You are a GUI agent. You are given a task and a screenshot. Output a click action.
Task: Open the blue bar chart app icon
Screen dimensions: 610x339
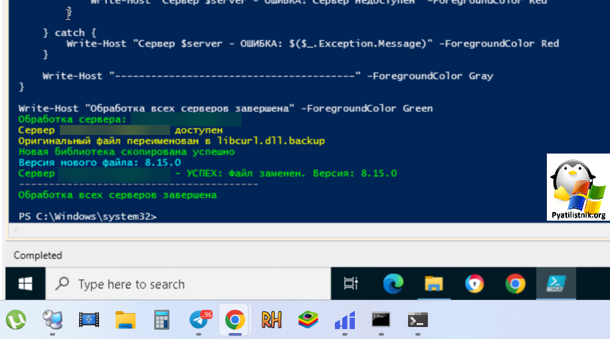click(x=344, y=320)
